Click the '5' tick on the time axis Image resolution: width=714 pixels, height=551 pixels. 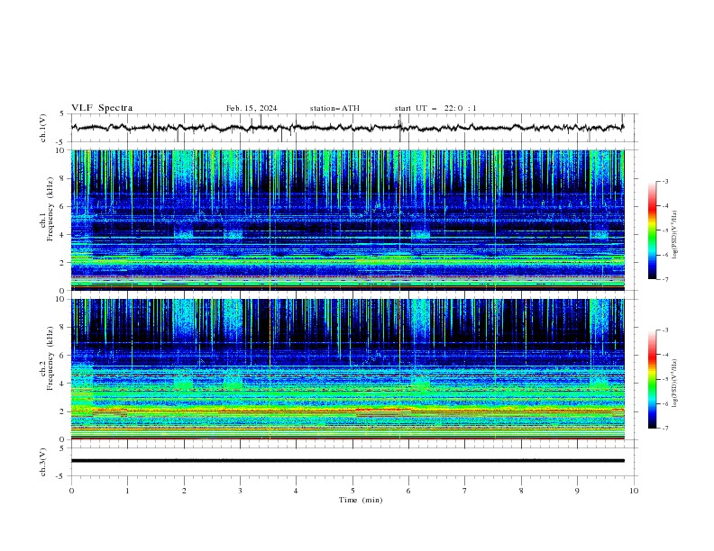point(352,491)
